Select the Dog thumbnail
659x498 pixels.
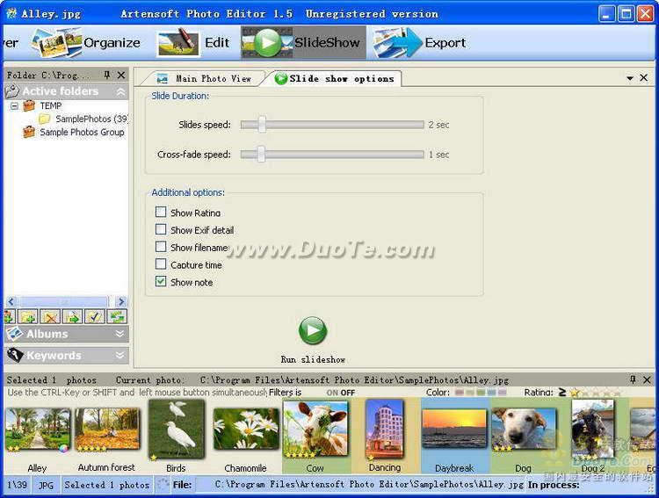pos(524,429)
